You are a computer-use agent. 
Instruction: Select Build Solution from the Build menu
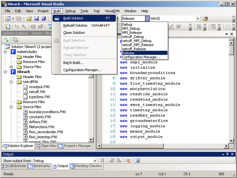pyautogui.click(x=84, y=18)
